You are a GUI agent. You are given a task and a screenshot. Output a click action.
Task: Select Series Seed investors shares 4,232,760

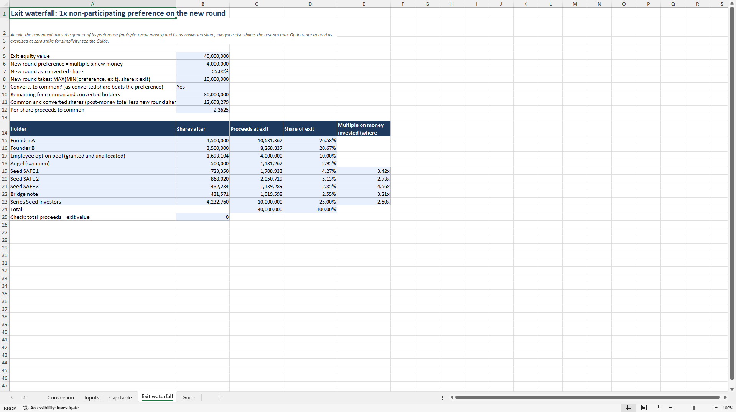pyautogui.click(x=203, y=202)
